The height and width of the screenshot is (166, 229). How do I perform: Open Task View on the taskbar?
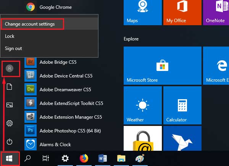pyautogui.click(x=46, y=158)
